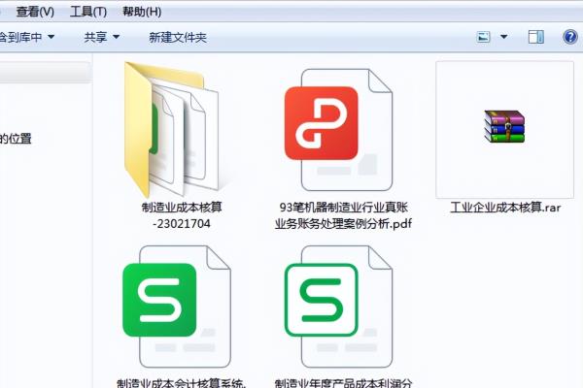Viewport: 583px width, 388px height.
Task: Click the file name 工业企业成本核算.rar
Action: tap(505, 208)
